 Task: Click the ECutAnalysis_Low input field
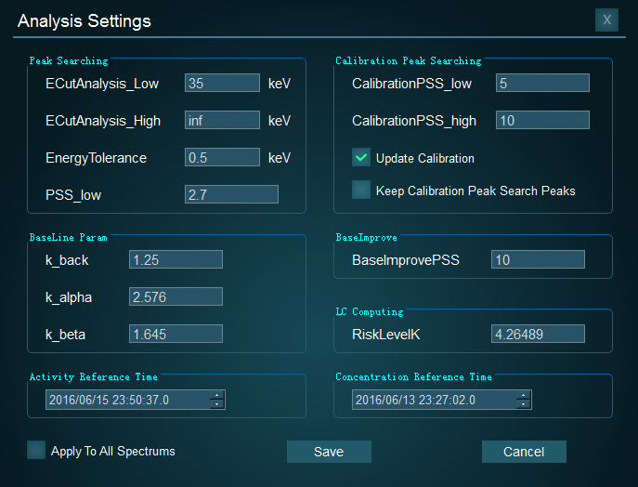pyautogui.click(x=222, y=83)
